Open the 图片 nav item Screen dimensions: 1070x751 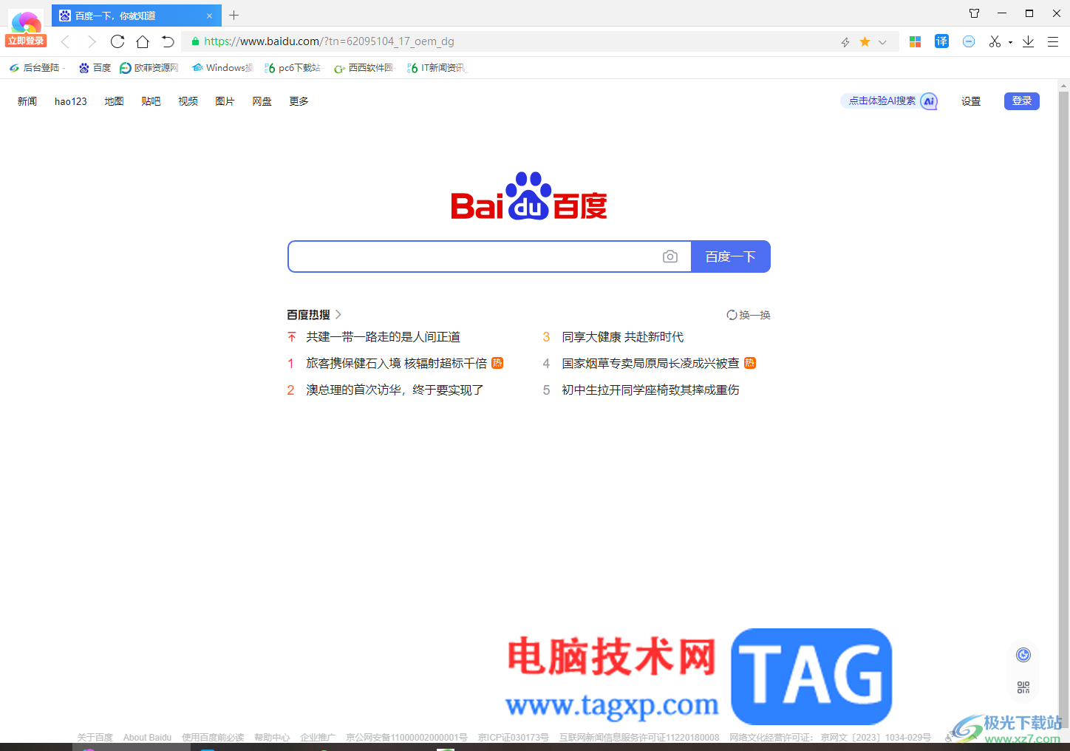(x=225, y=101)
